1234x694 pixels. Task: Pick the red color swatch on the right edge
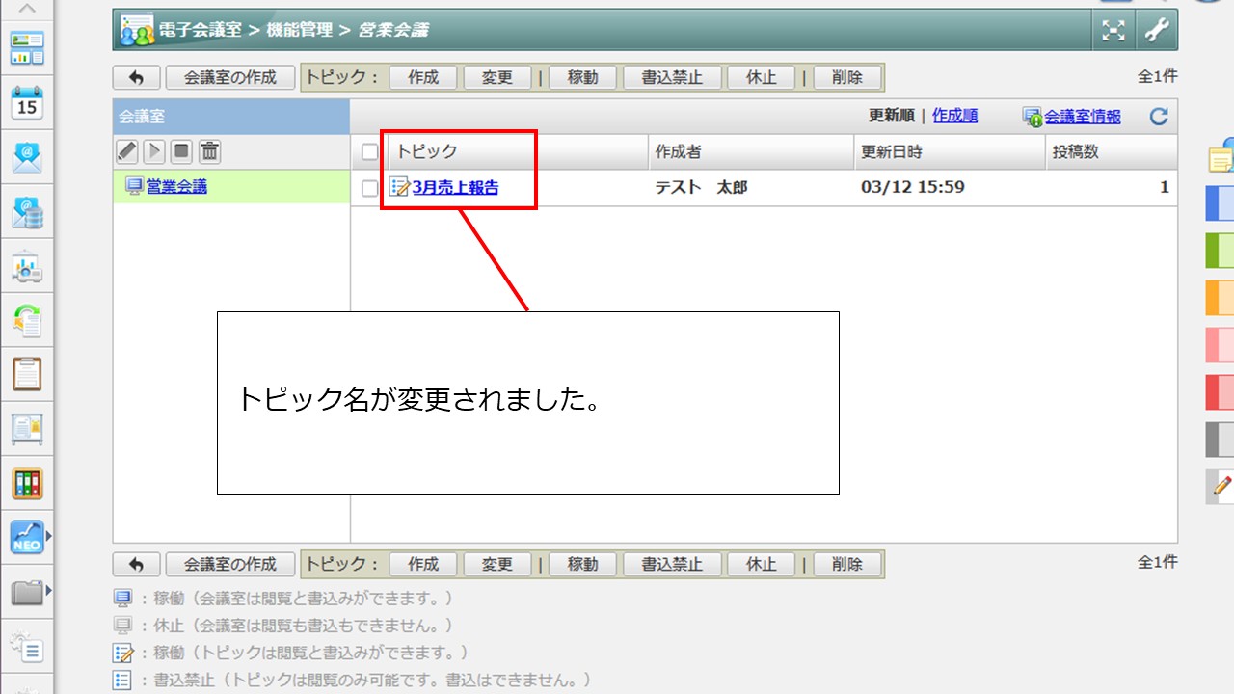(x=1221, y=391)
